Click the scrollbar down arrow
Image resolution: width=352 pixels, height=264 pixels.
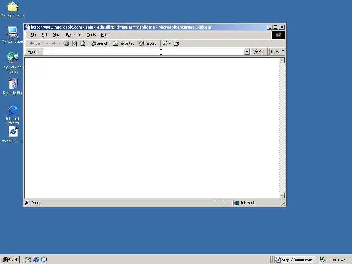[x=282, y=196]
